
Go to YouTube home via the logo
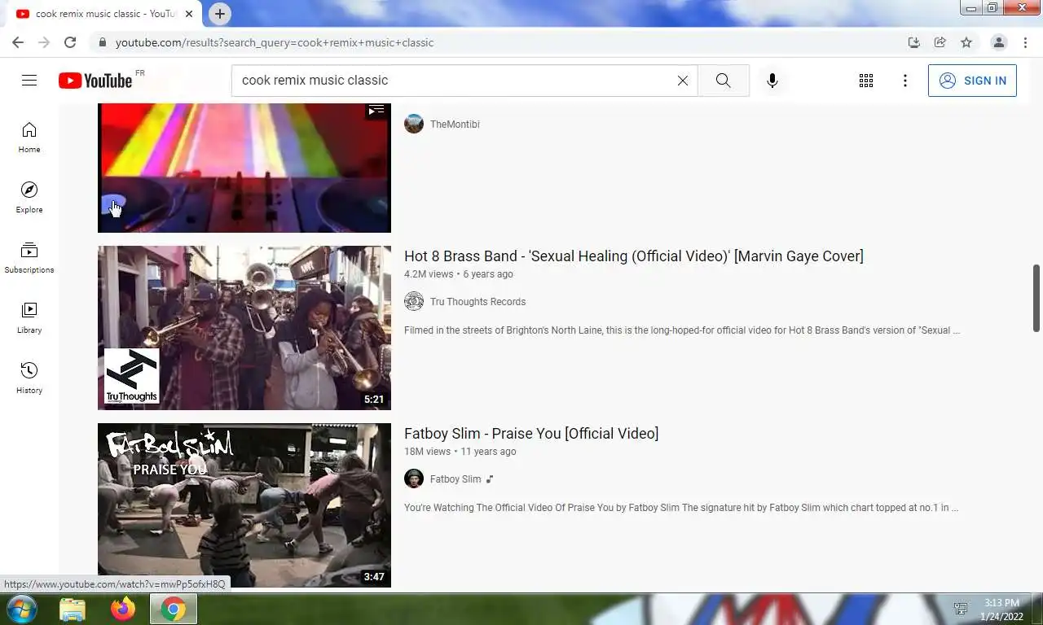[95, 81]
